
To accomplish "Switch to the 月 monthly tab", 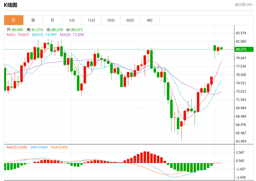I will click(52, 20).
